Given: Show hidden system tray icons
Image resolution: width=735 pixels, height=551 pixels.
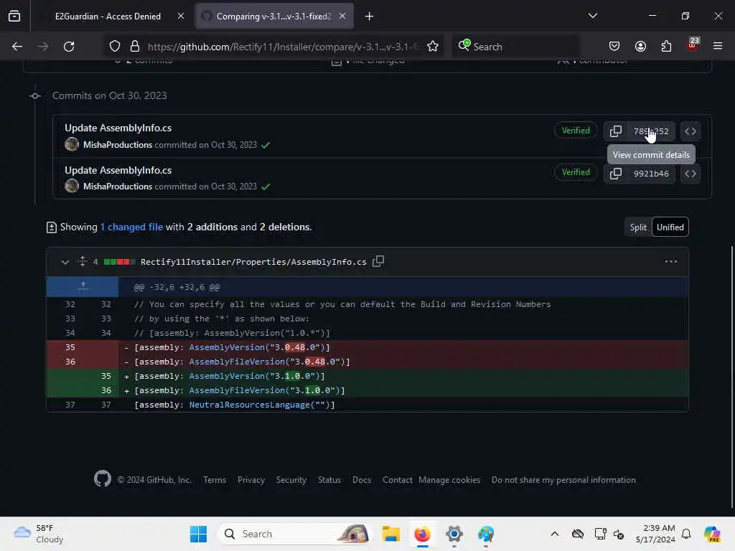Looking at the screenshot, I should (555, 534).
